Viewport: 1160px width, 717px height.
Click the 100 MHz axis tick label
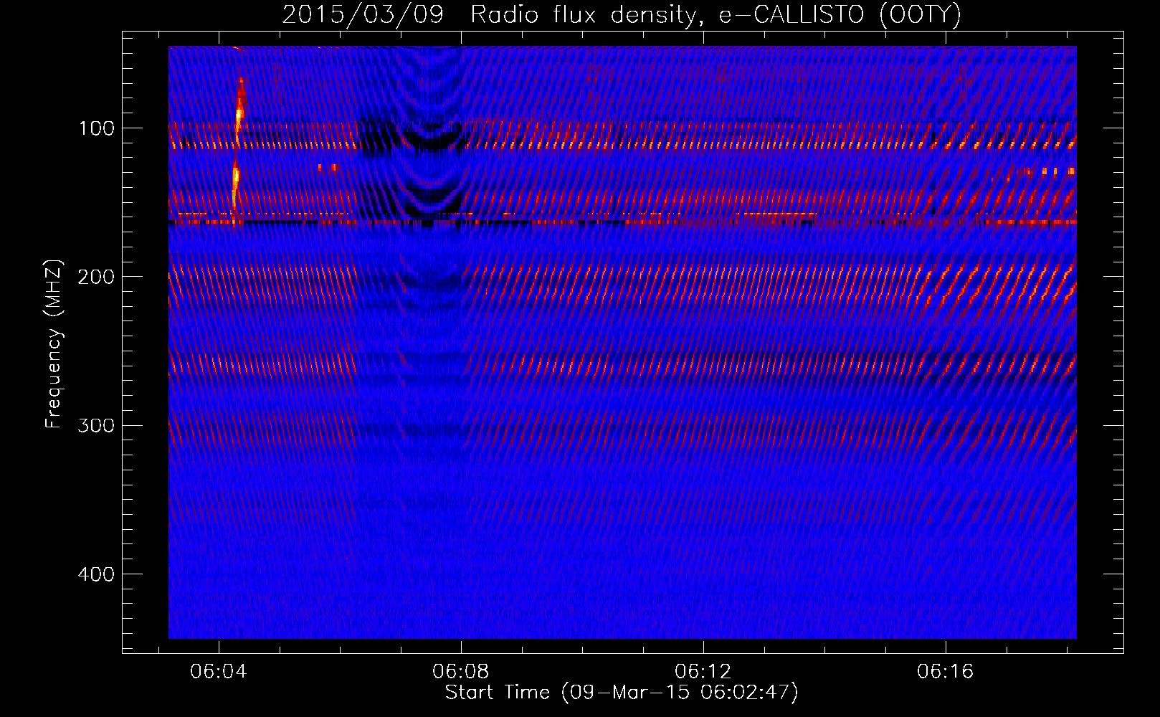click(97, 128)
